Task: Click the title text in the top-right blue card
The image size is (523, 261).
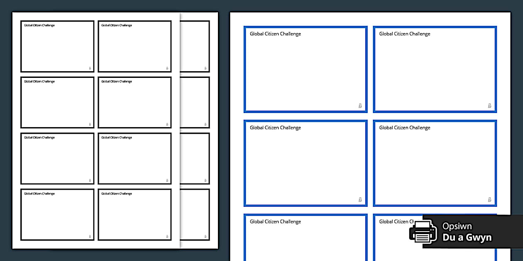Action: (x=405, y=34)
